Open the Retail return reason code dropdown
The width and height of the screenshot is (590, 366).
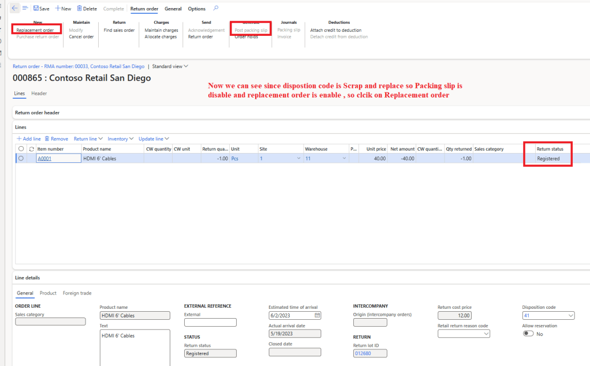pyautogui.click(x=486, y=334)
